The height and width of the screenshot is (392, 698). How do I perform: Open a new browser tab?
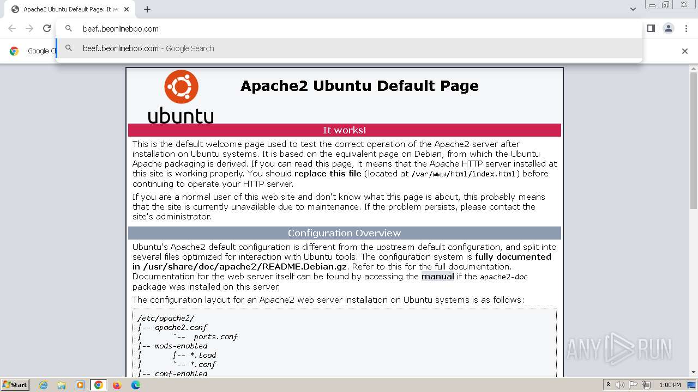point(147,9)
